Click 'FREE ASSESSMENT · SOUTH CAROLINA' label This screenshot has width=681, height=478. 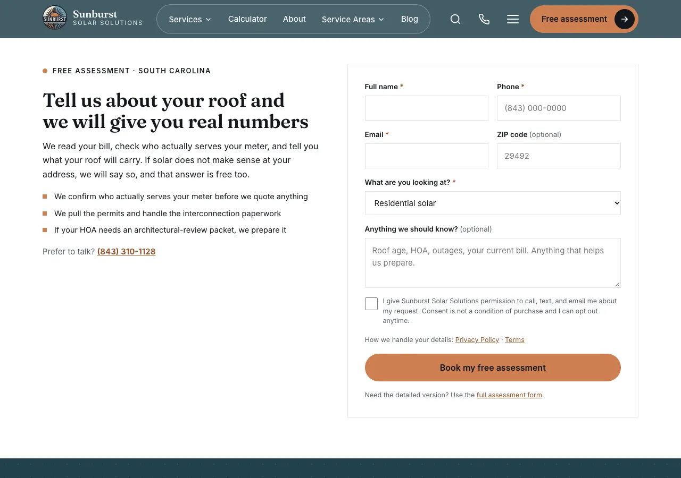click(x=131, y=71)
